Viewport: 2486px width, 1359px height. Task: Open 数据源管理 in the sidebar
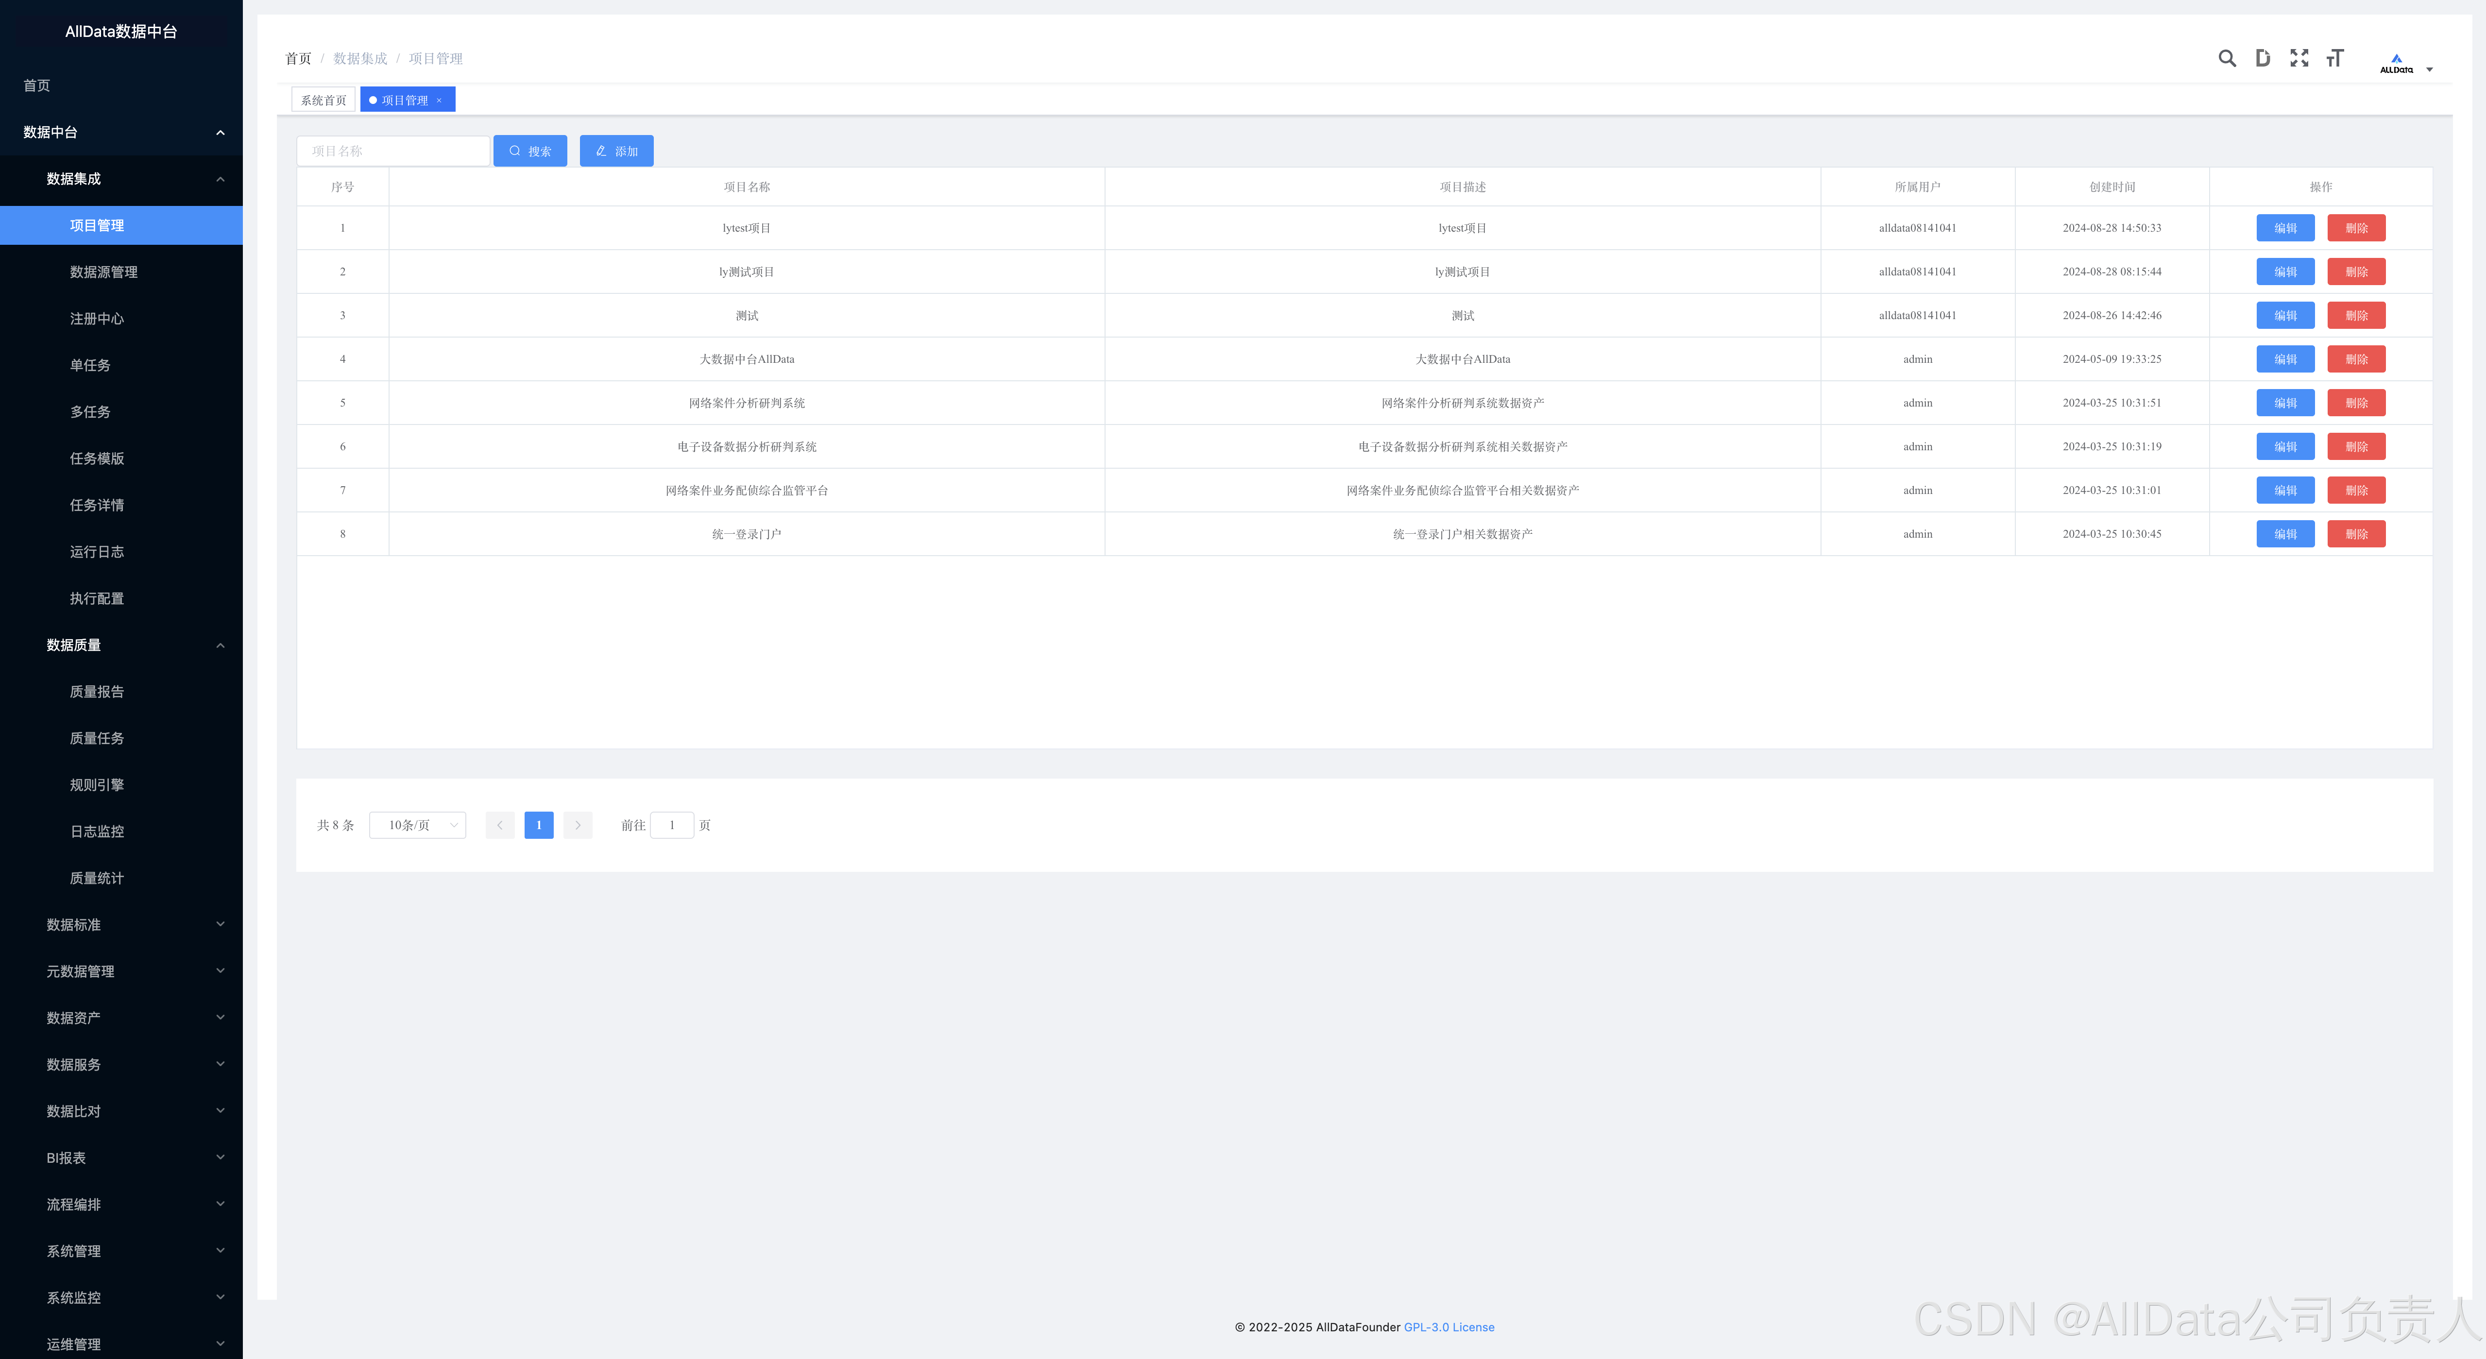[x=103, y=272]
